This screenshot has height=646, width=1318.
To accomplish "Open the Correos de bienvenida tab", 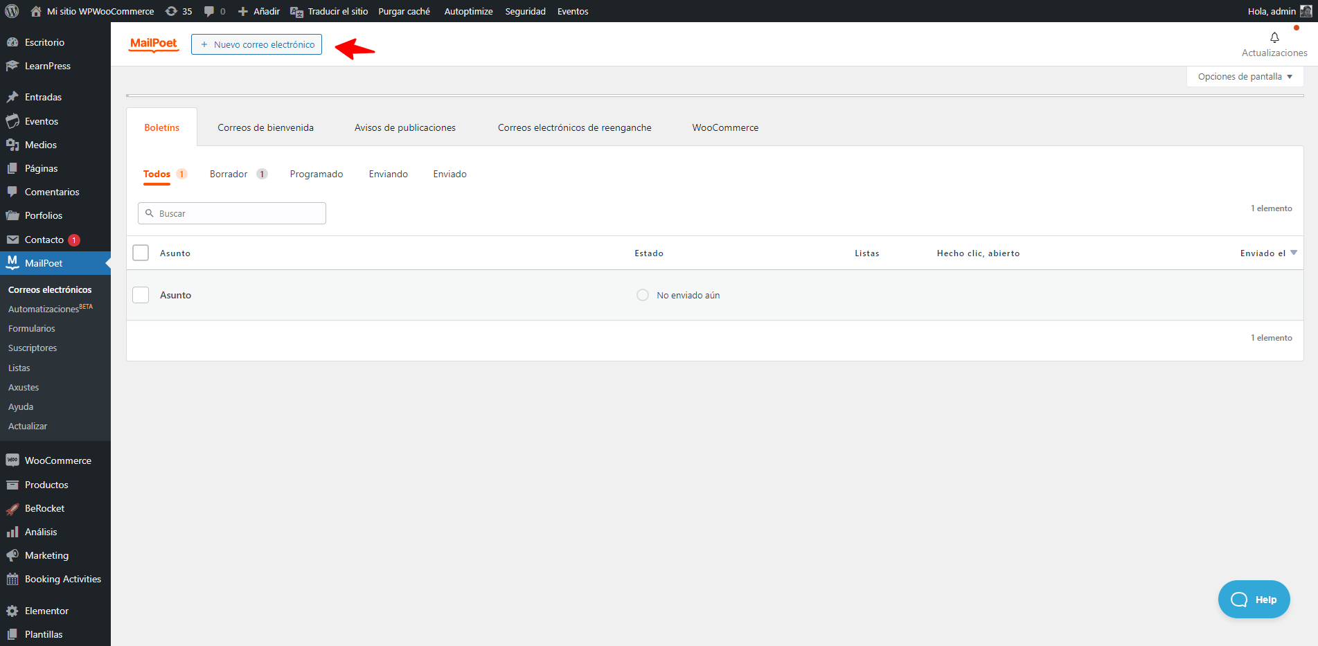I will click(266, 127).
